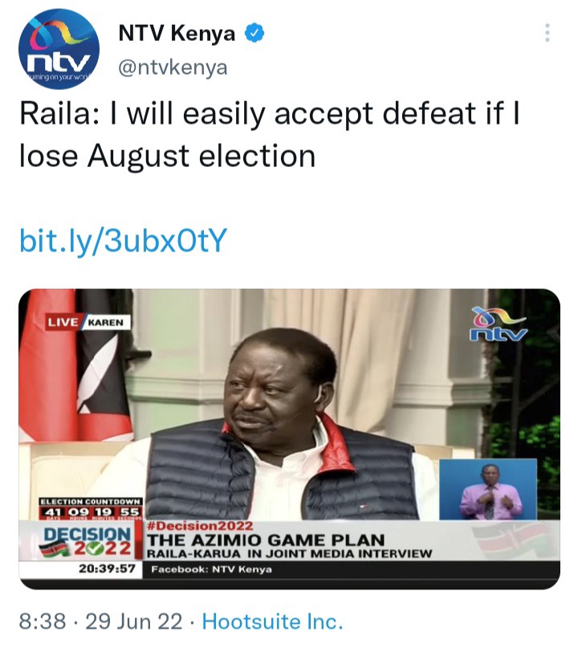The image size is (578, 648).
Task: Click the KAREN location tag
Action: [107, 322]
